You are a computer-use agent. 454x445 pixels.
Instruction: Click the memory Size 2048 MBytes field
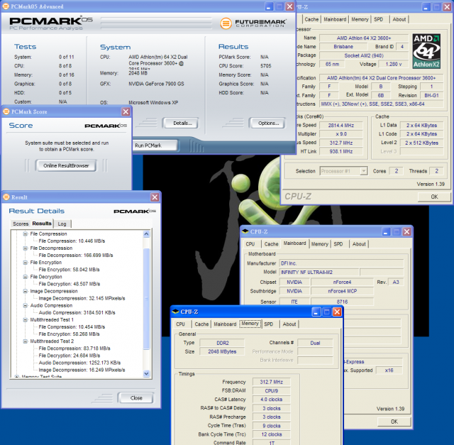(222, 351)
